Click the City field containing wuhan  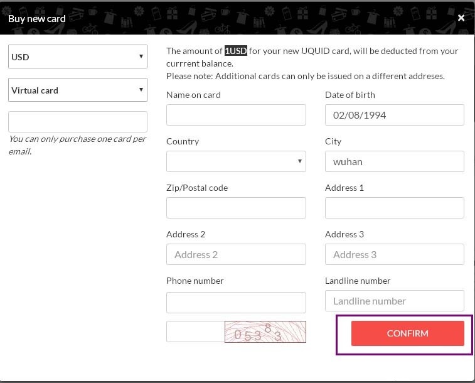(394, 161)
